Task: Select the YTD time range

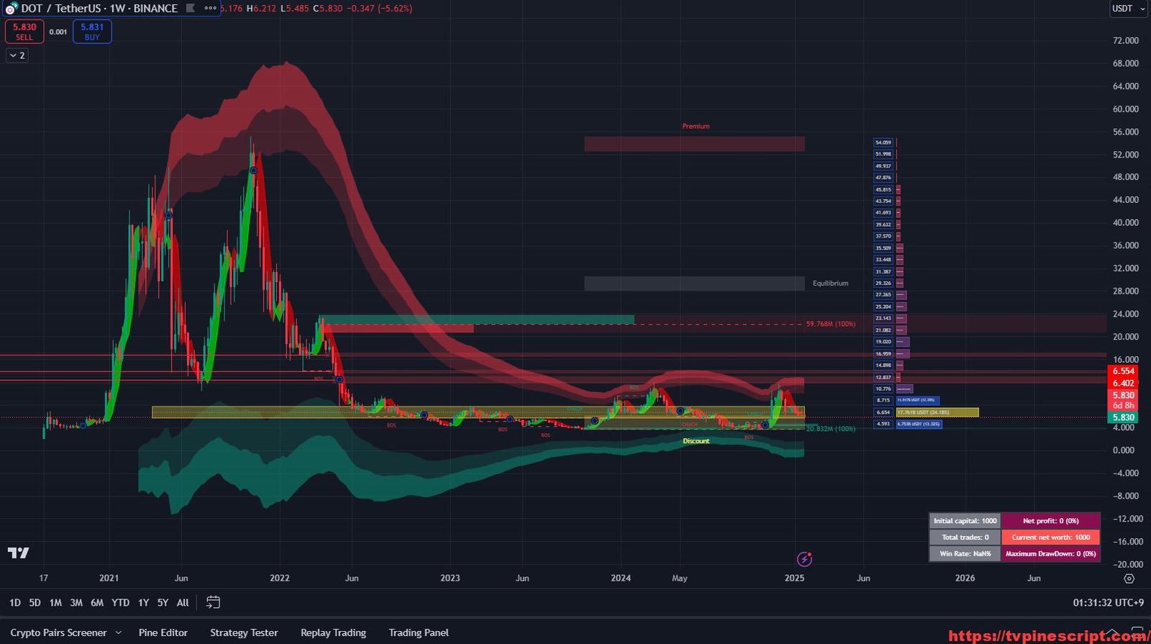Action: pyautogui.click(x=120, y=603)
